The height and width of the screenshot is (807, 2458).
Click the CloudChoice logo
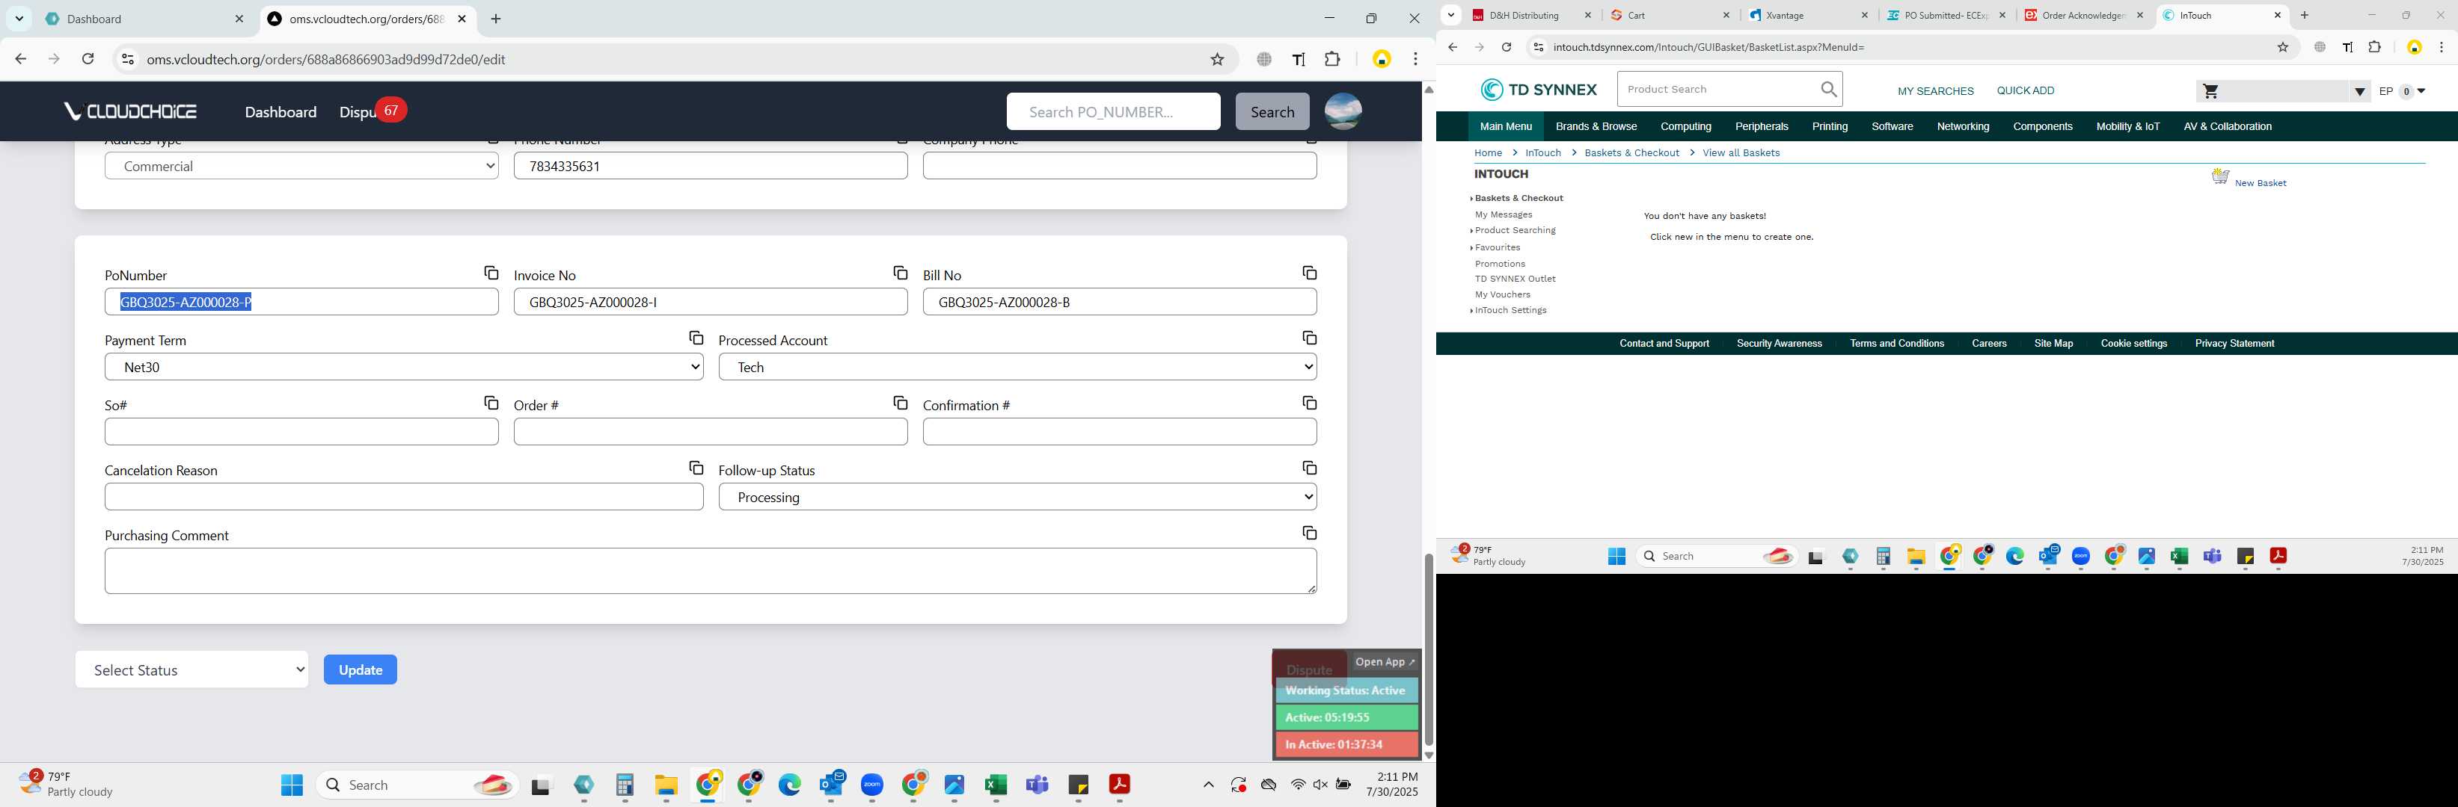(x=129, y=111)
